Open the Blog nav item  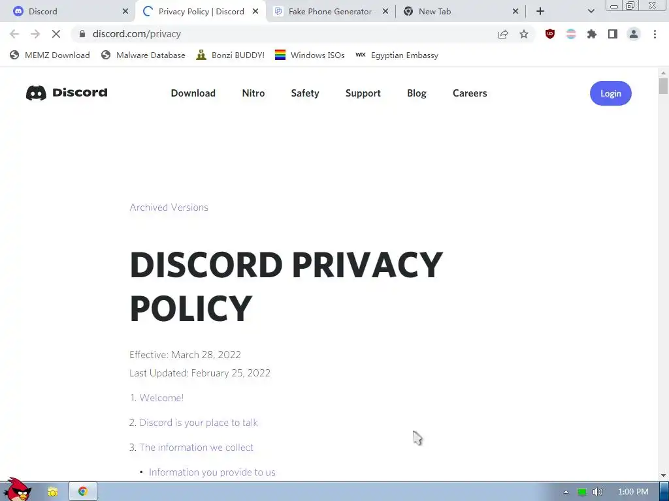click(416, 93)
